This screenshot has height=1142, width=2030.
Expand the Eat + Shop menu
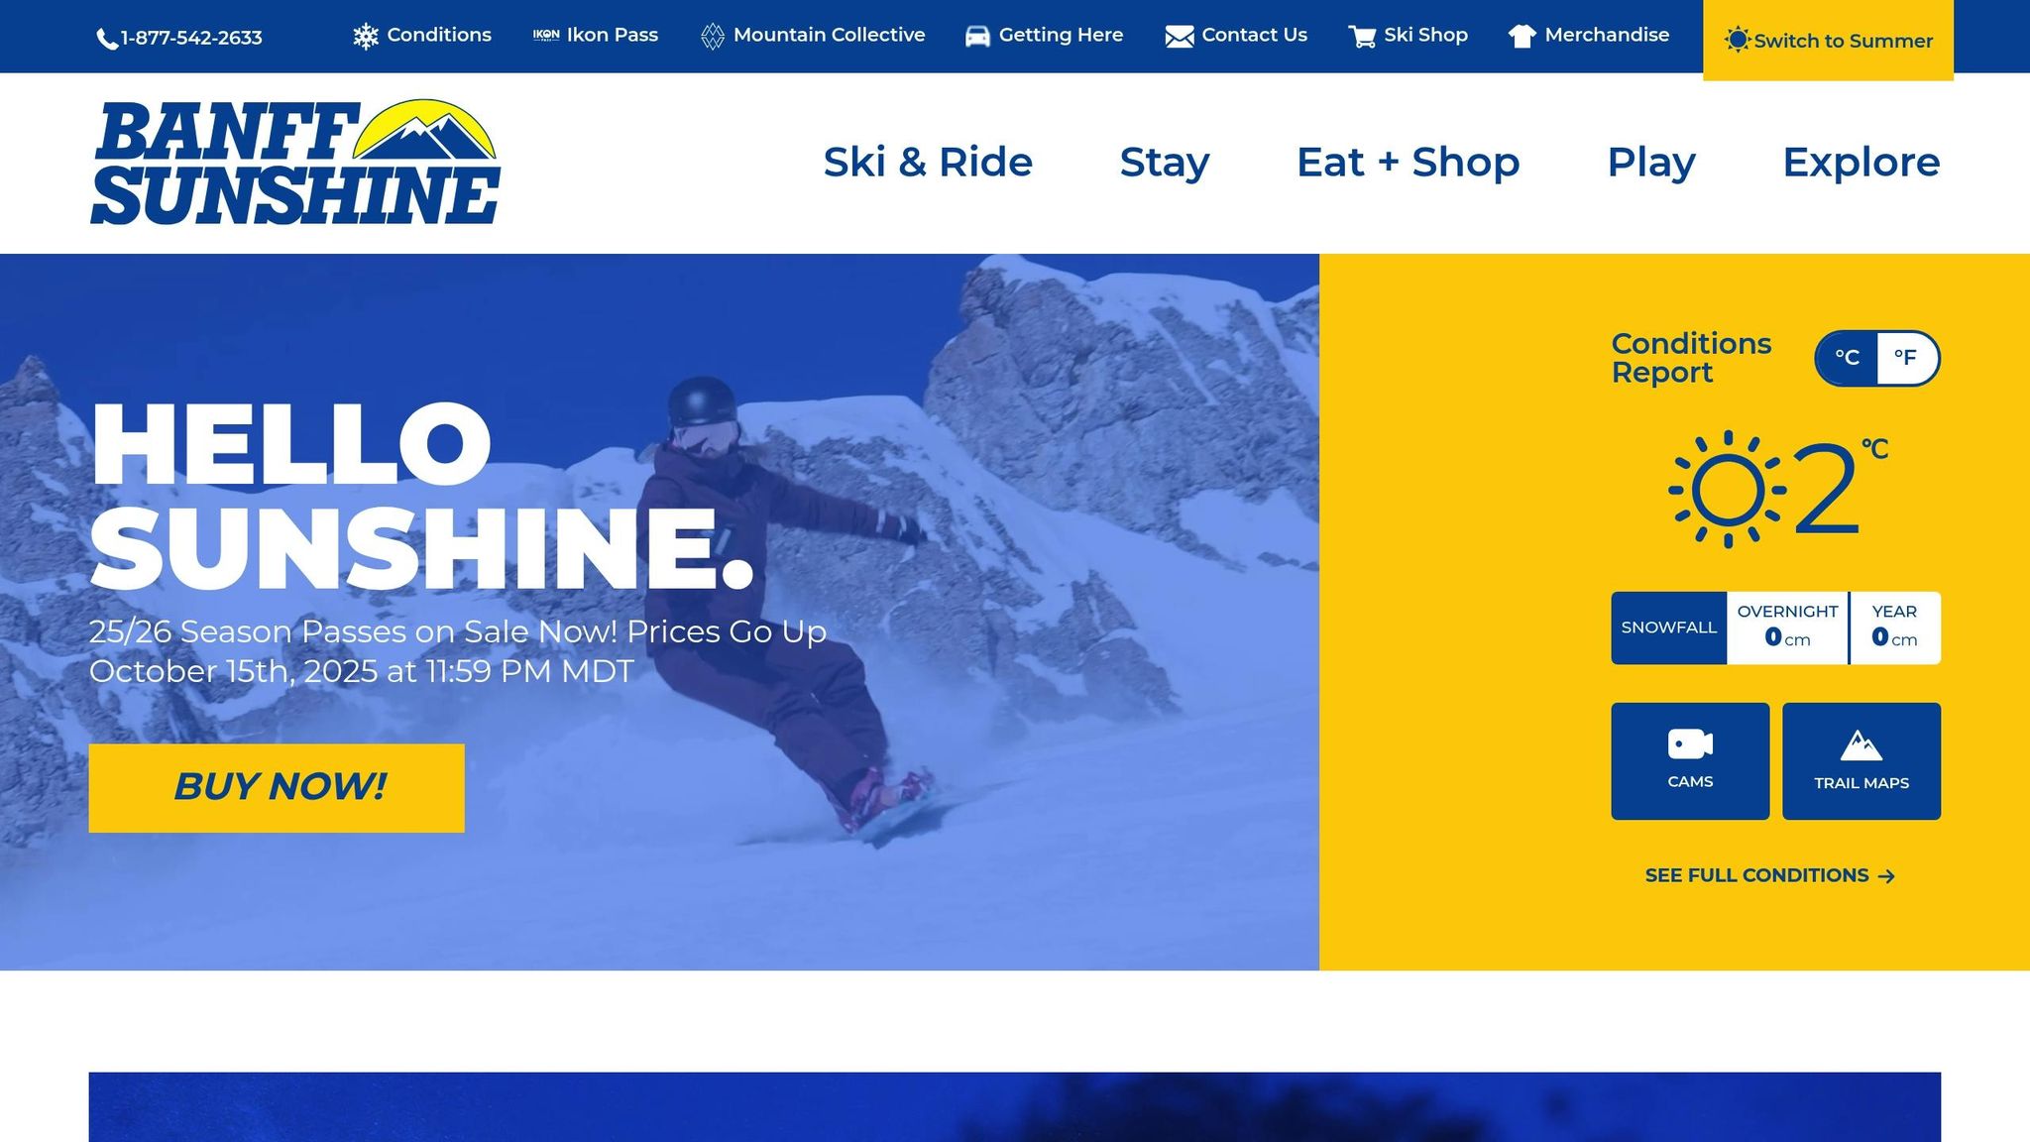[1408, 163]
